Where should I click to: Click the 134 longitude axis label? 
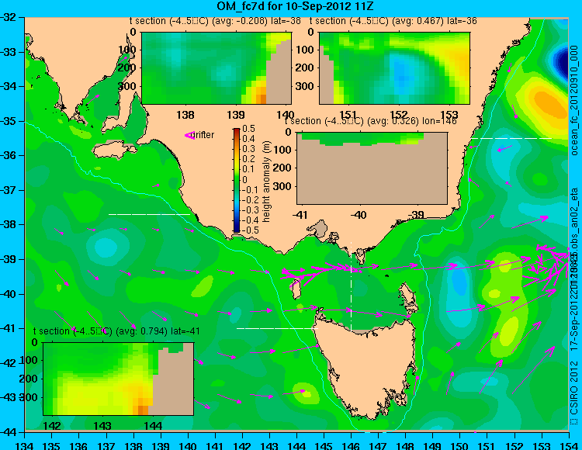25,445
